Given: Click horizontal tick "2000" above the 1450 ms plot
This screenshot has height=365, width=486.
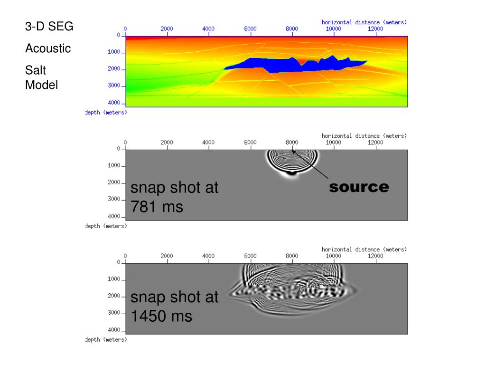Looking at the screenshot, I should click(x=167, y=256).
